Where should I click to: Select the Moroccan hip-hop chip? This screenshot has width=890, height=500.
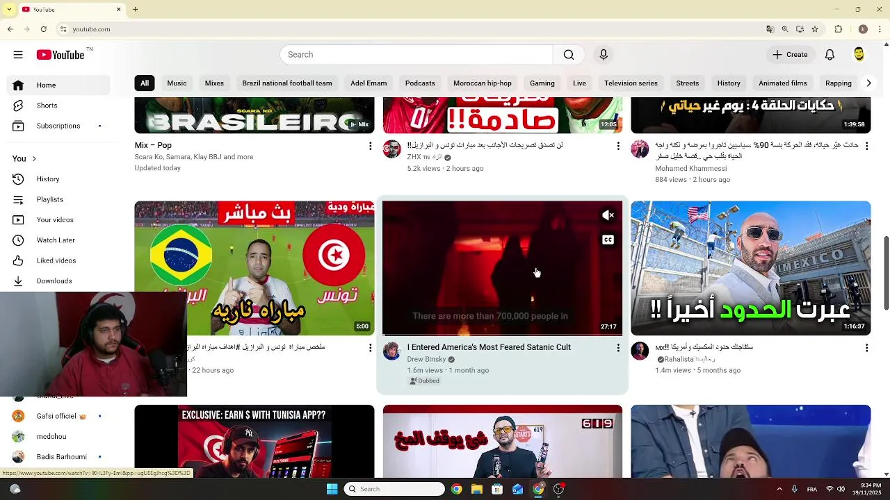click(483, 83)
